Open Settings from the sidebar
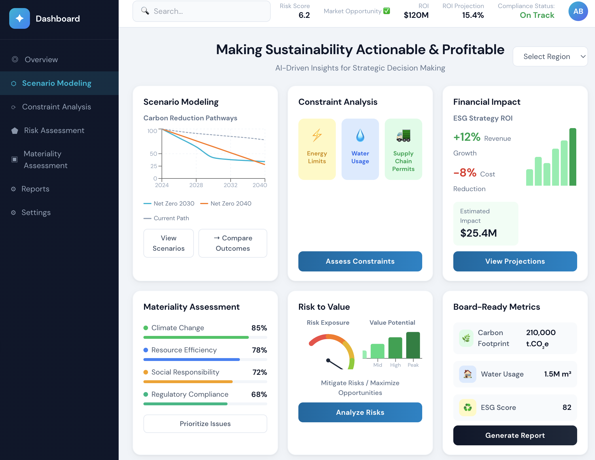The height and width of the screenshot is (460, 595). pos(36,212)
